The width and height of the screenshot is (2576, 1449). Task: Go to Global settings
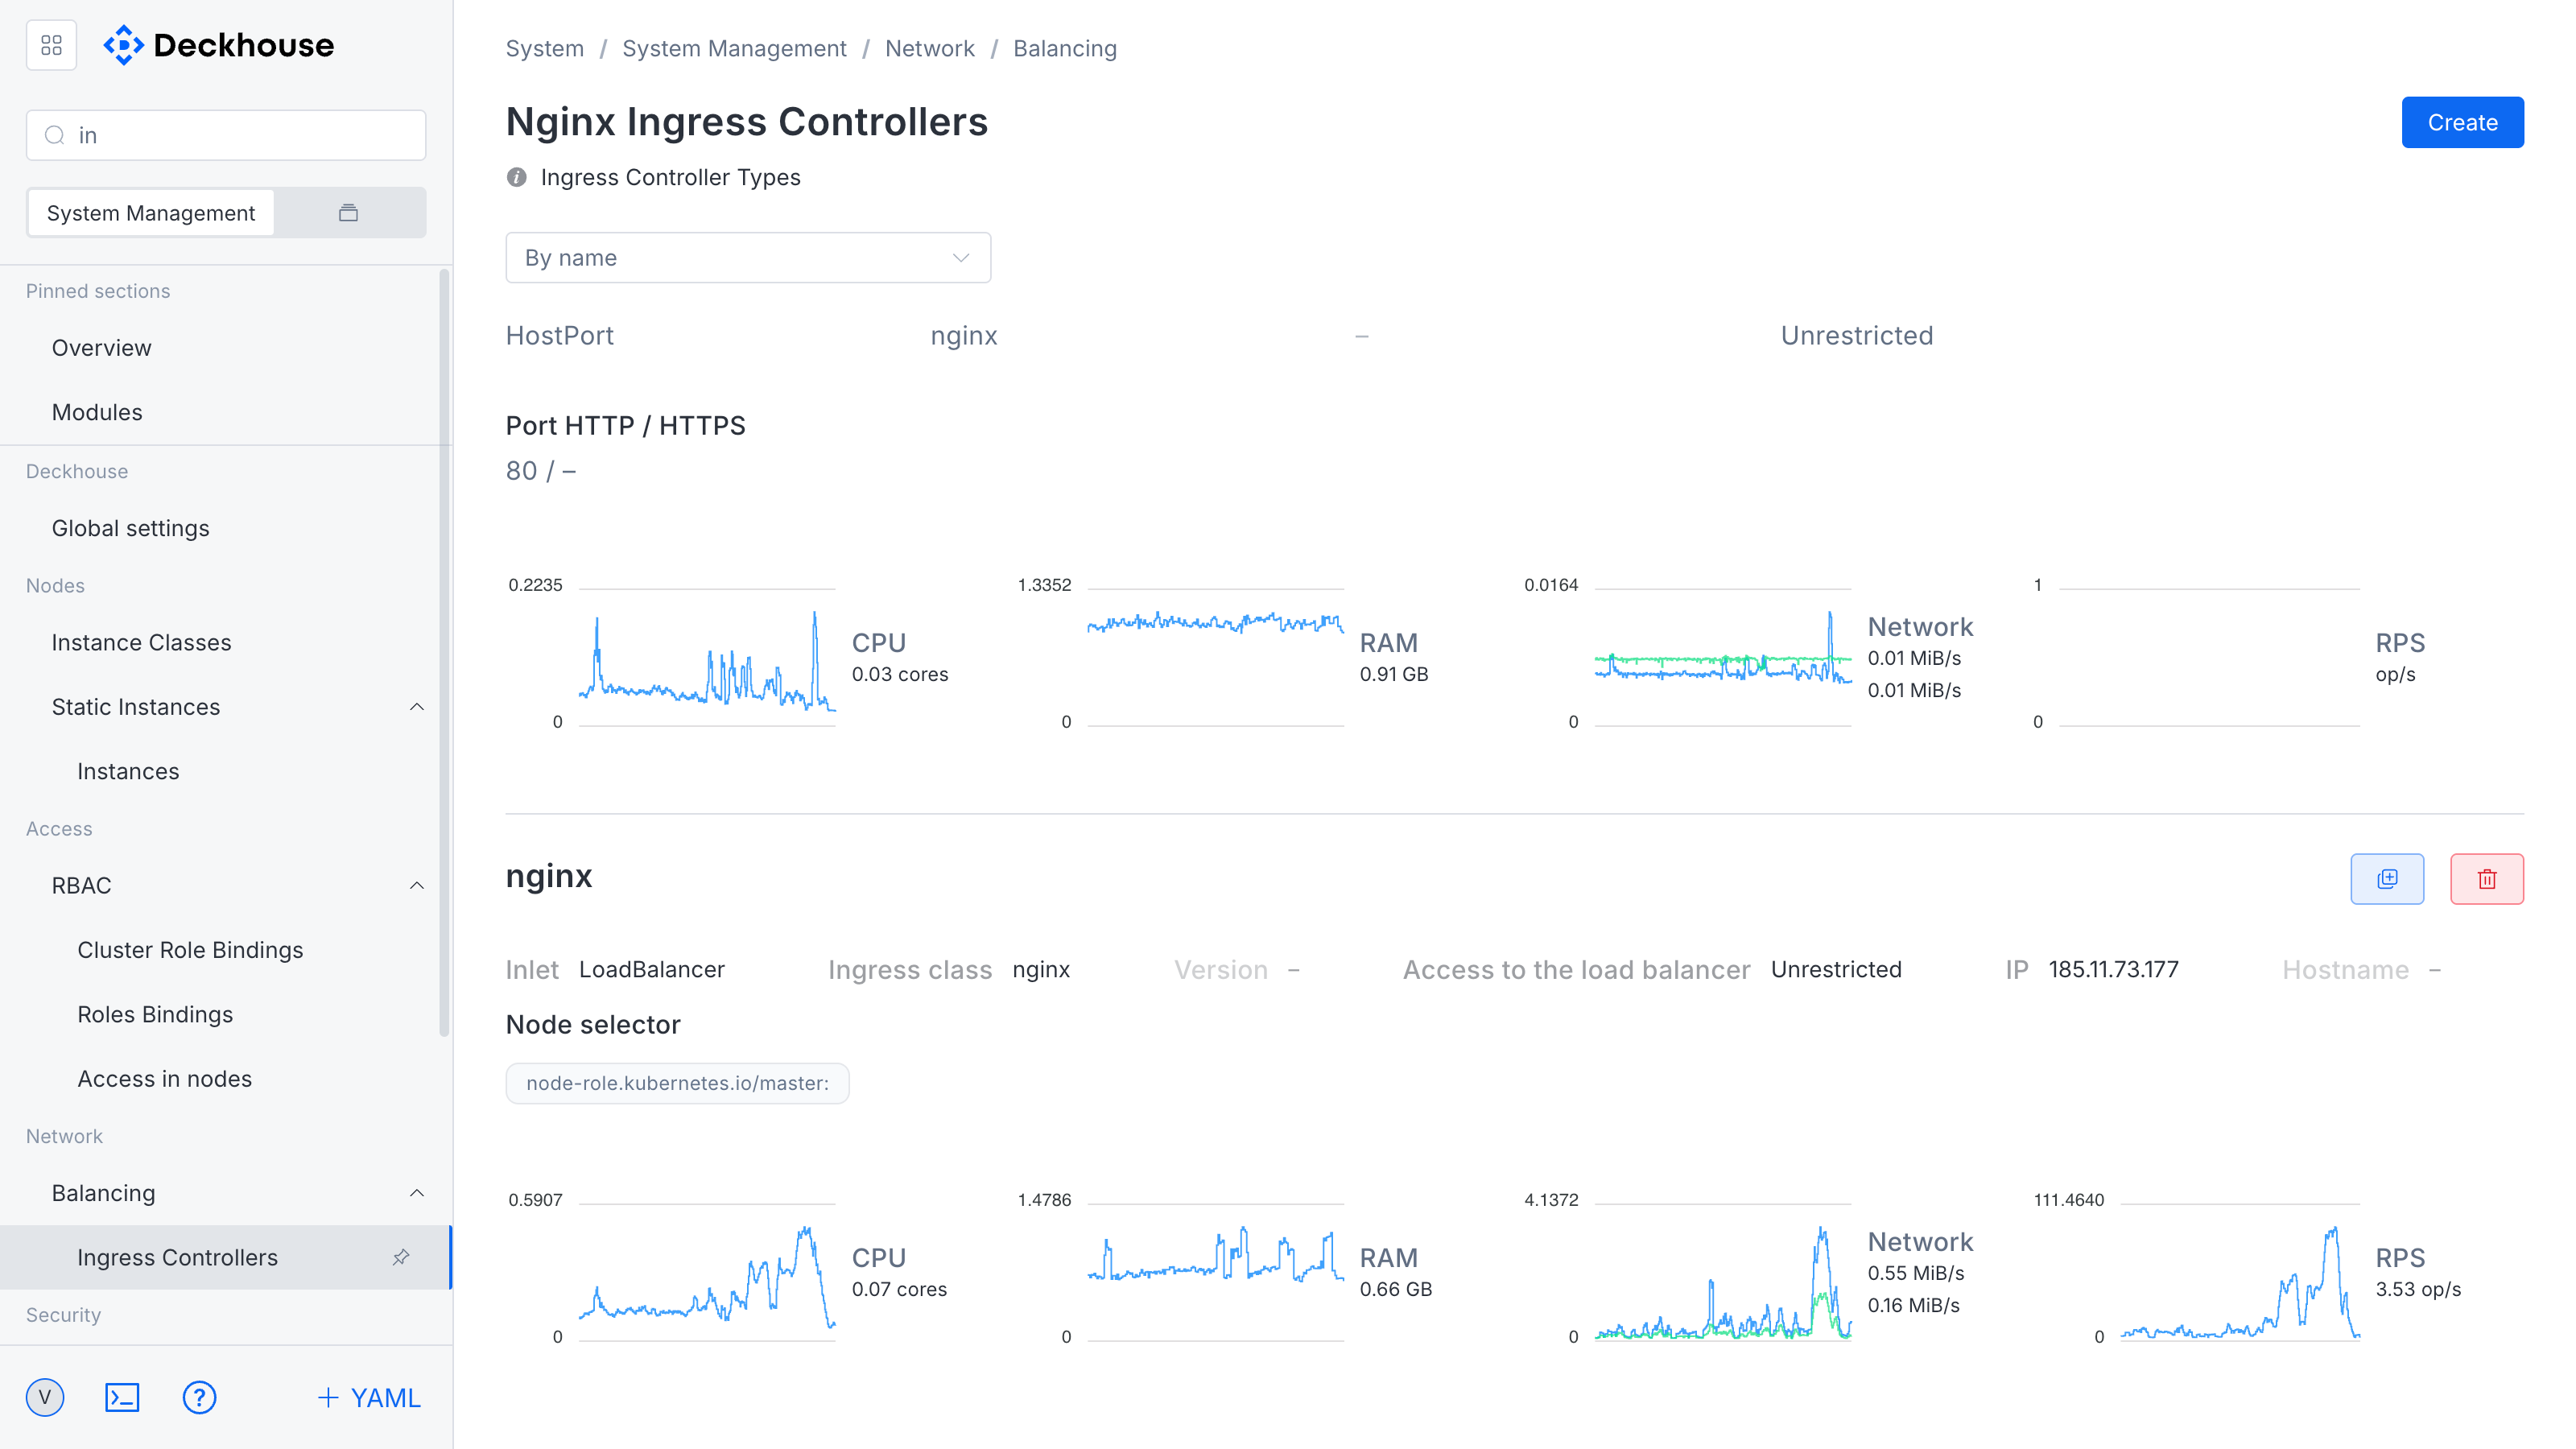[x=131, y=528]
